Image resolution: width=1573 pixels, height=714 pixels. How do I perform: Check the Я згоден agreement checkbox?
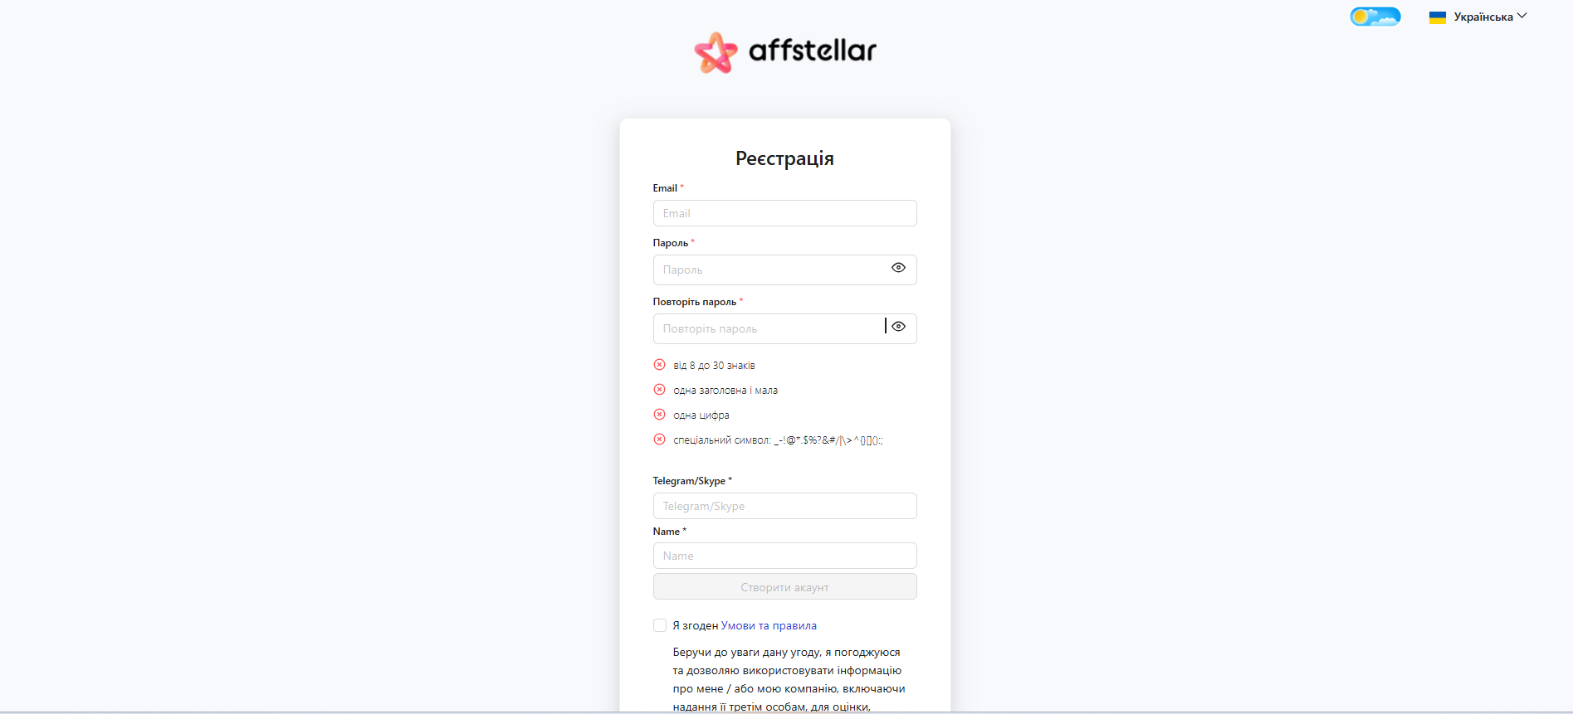pyautogui.click(x=660, y=625)
